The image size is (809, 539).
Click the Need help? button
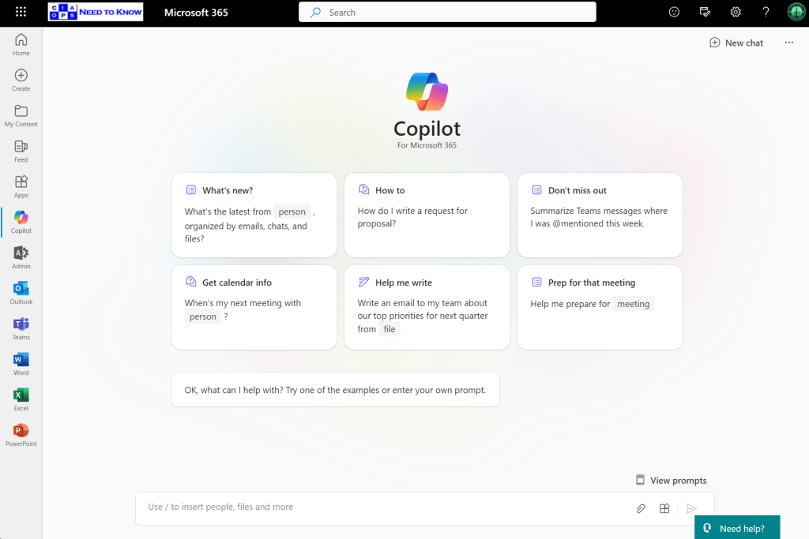coord(736,528)
